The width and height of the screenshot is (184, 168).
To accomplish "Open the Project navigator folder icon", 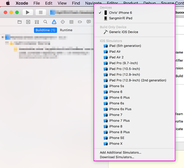I will [19, 22].
